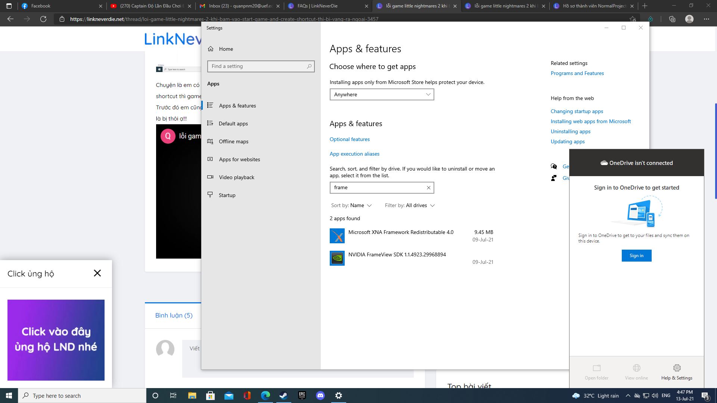
Task: Close the 'Click ủng hộ' popup
Action: pos(97,273)
